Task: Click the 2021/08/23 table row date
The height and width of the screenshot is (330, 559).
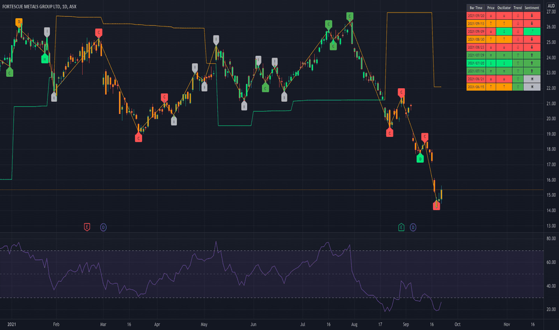Action: 476,47
